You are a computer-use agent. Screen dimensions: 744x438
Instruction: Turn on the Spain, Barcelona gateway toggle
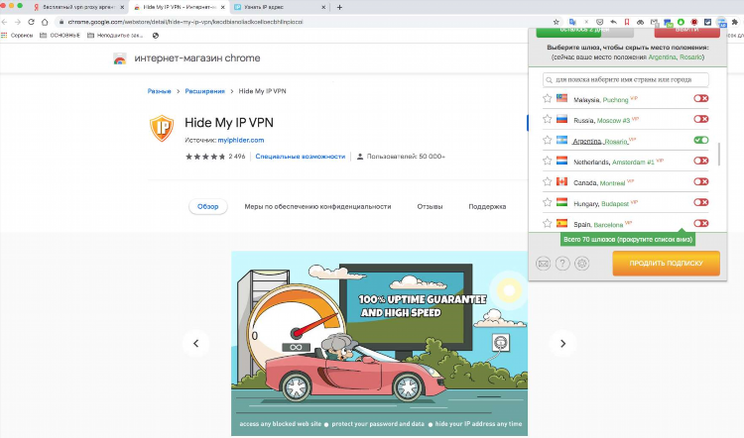pyautogui.click(x=700, y=223)
